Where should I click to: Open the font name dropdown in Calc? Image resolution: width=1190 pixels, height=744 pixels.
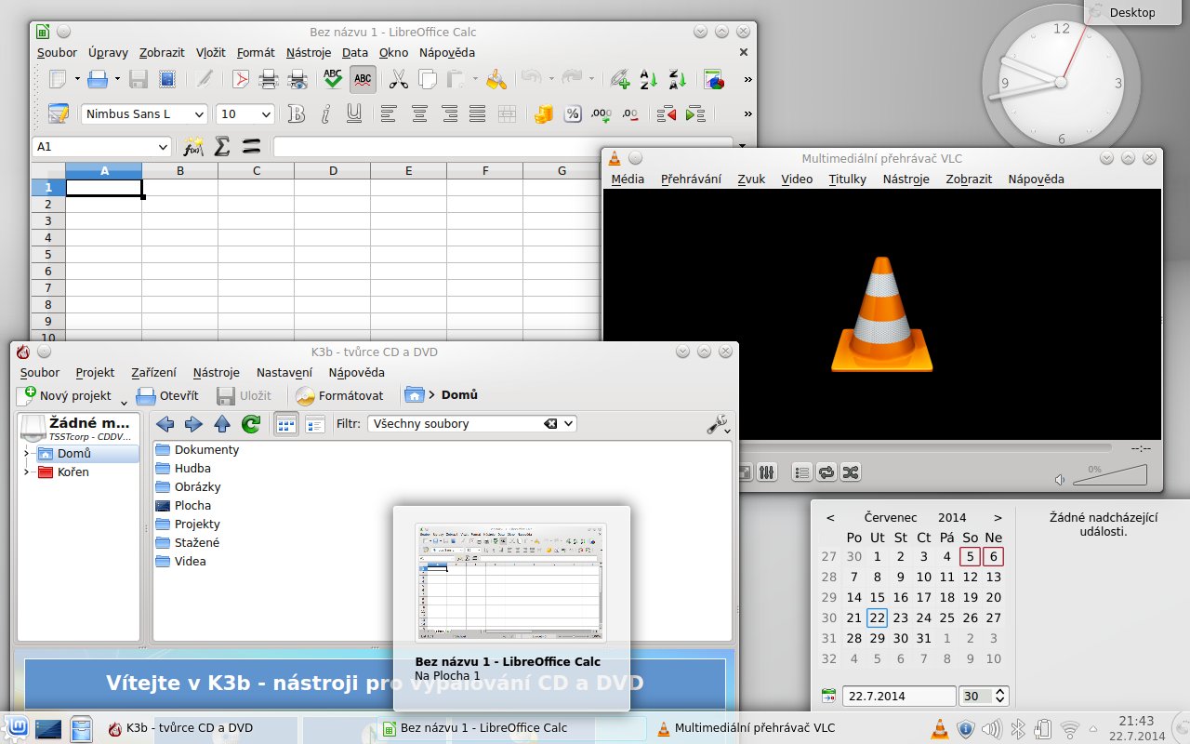coord(198,114)
